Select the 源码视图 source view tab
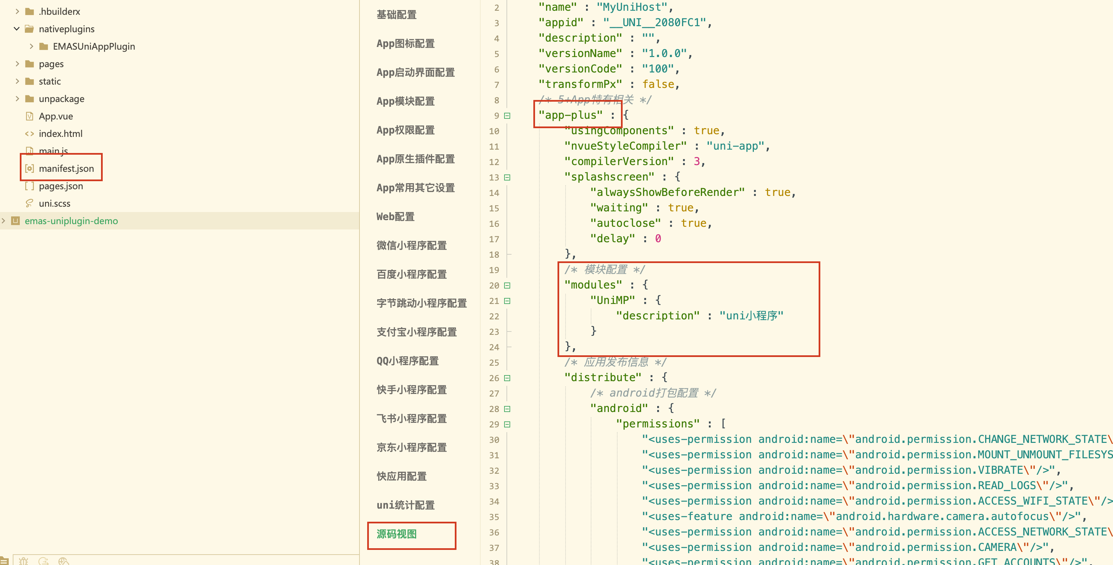Screen dimensions: 1113x565 click(396, 534)
